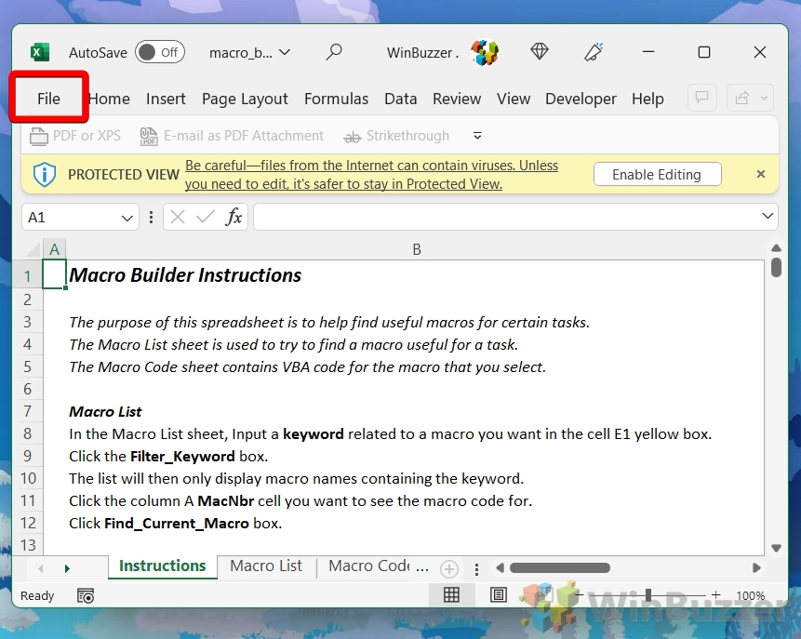Open the macro_b workbook name dropdown
The image size is (801, 639).
click(249, 53)
